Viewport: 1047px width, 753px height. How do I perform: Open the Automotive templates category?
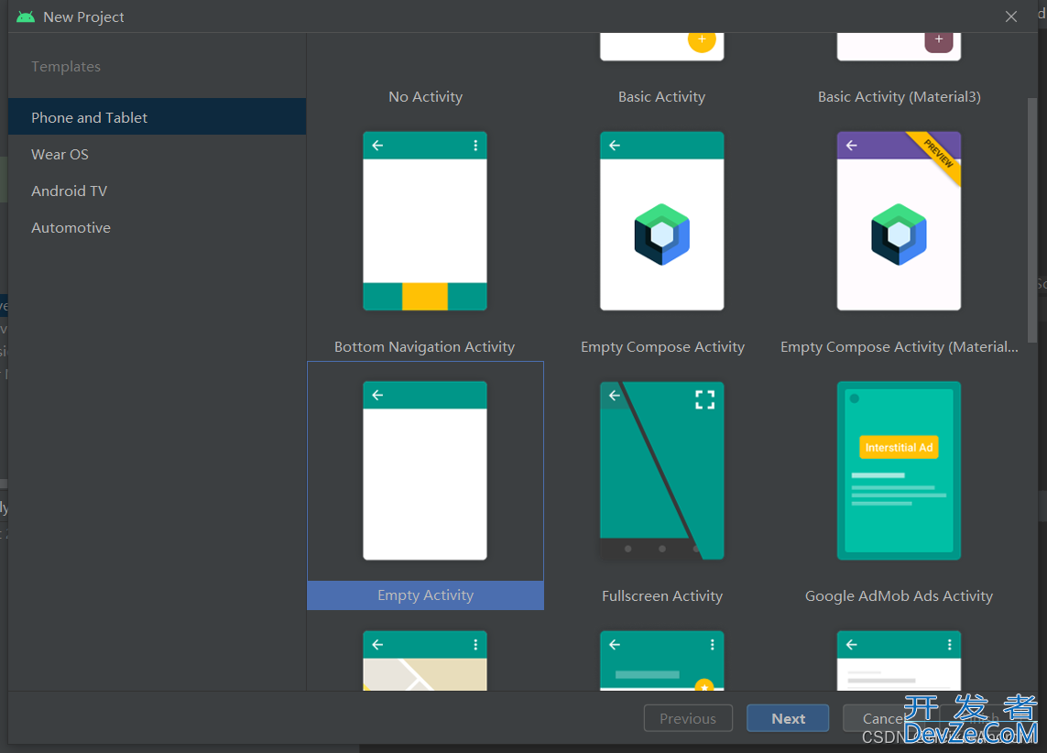(x=71, y=227)
